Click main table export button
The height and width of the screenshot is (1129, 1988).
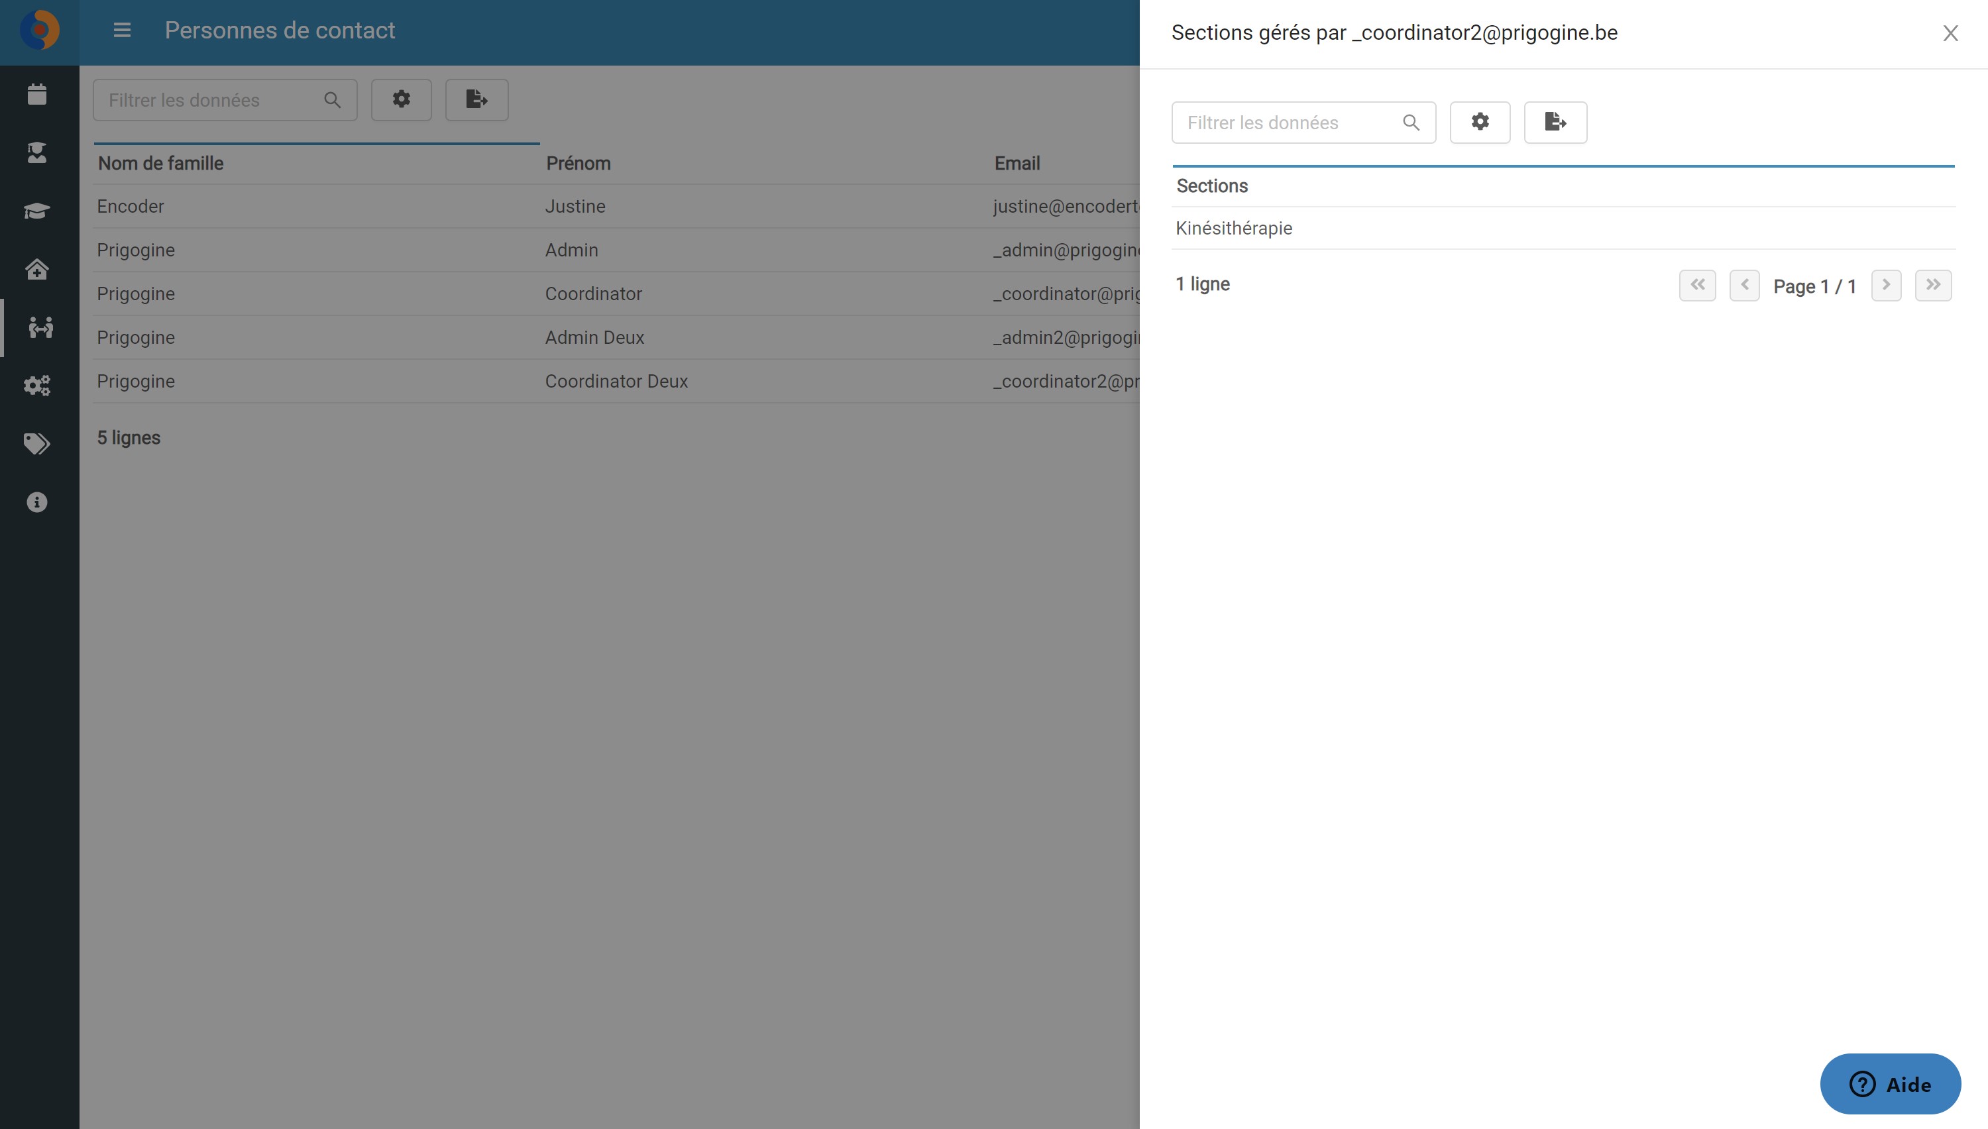(476, 99)
